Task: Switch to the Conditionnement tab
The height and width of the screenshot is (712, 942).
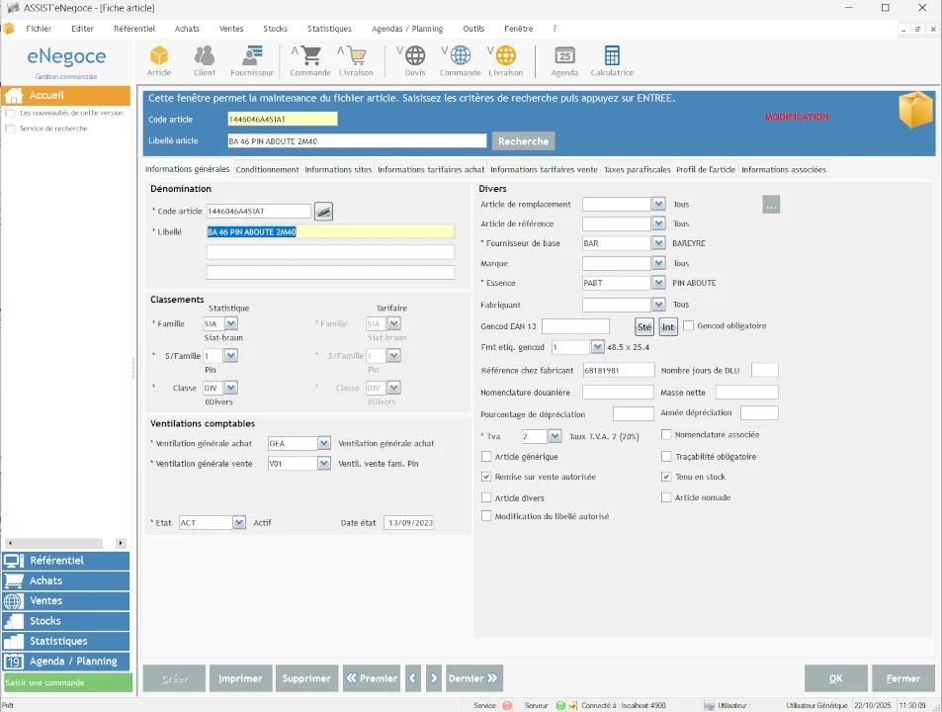Action: click(267, 170)
